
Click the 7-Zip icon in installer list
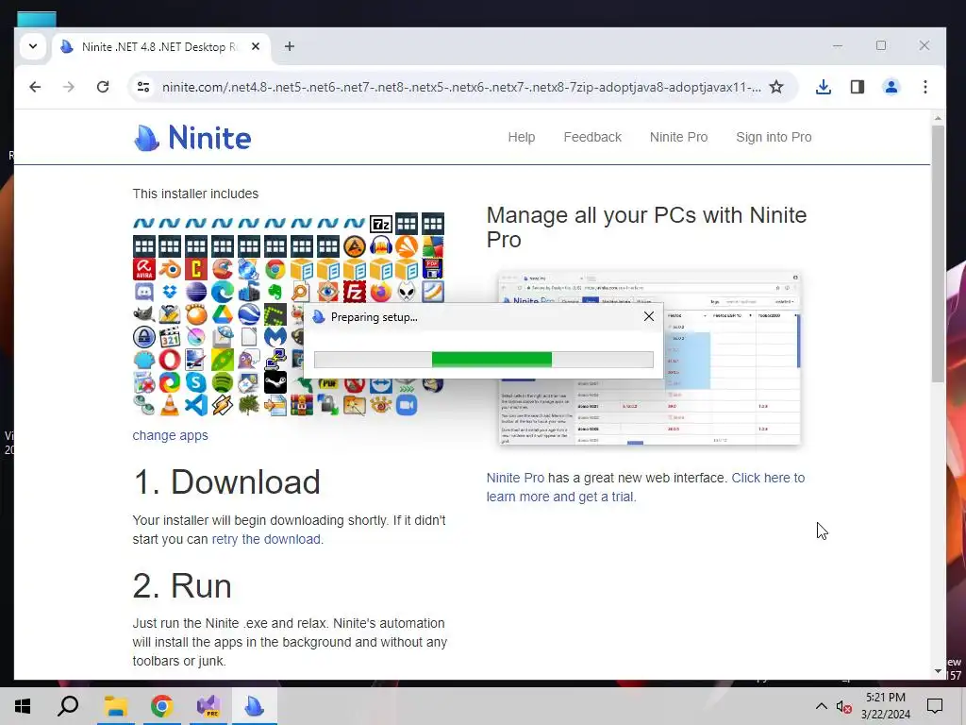381,224
